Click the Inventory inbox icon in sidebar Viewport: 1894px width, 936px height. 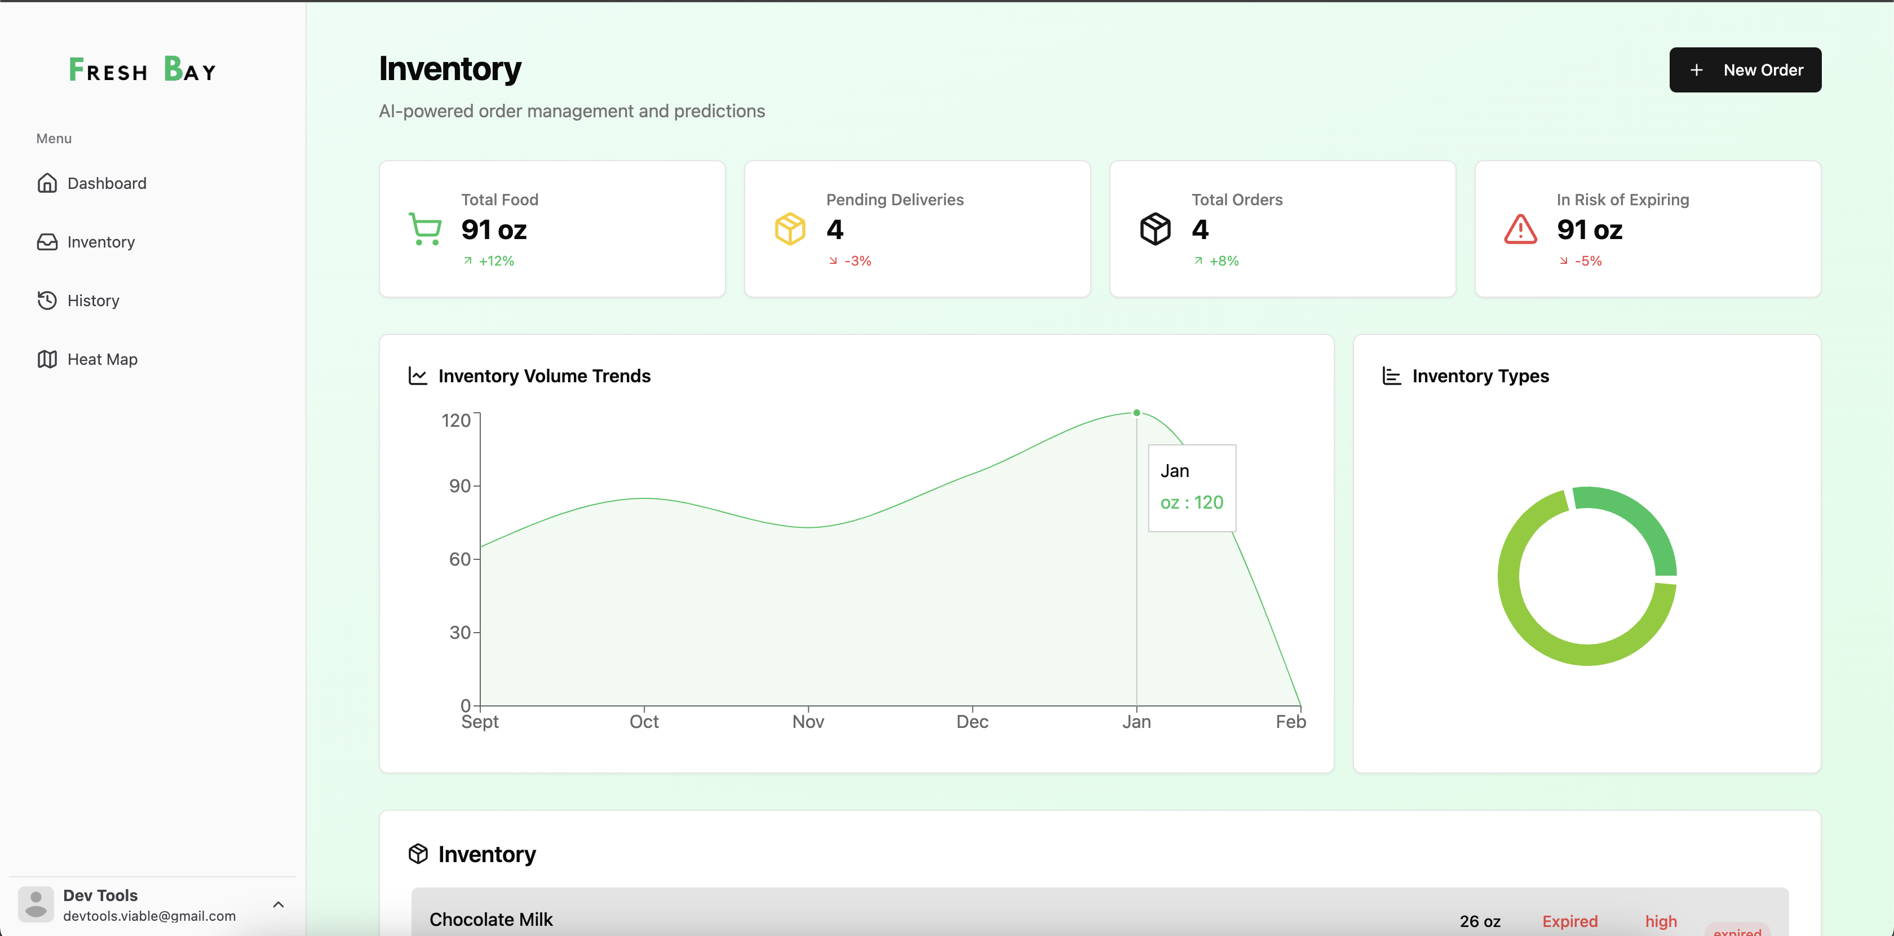[x=47, y=242]
